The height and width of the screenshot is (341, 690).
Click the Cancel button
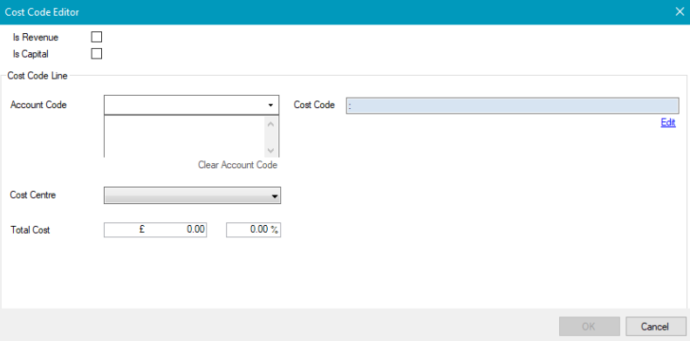(655, 326)
